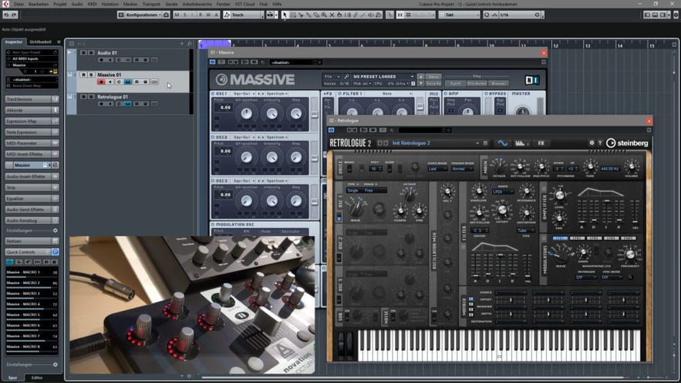Open instrument editor of Massive 01 track
The image size is (681, 383).
(128, 82)
